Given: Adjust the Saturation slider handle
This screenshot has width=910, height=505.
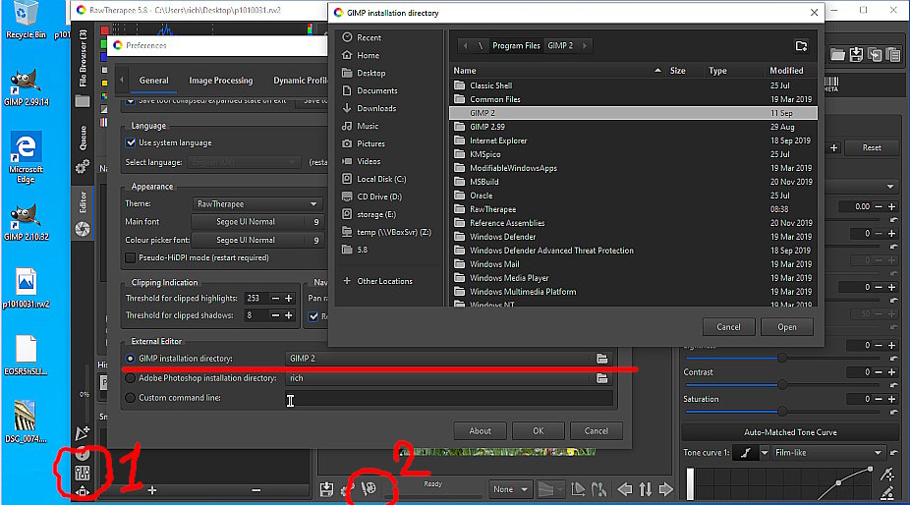Looking at the screenshot, I should (x=781, y=412).
